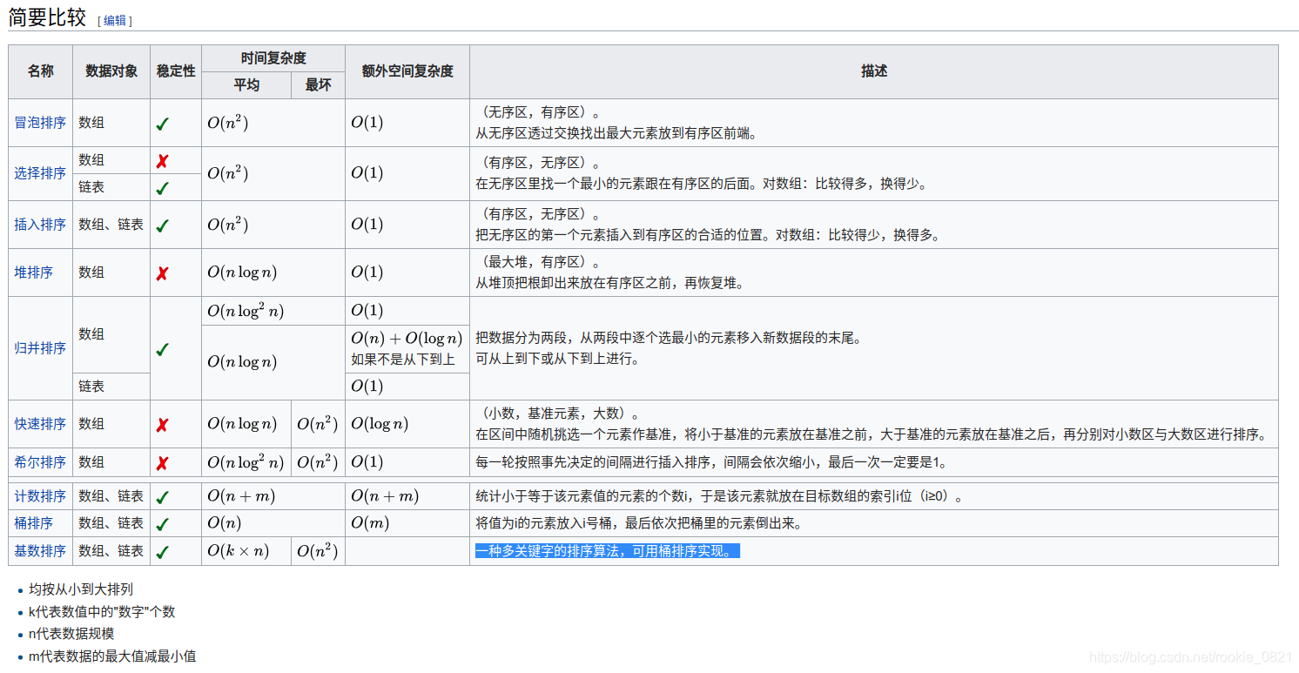Click the 数组、链表 cell in 插入排序 row
The height and width of the screenshot is (673, 1299).
click(x=111, y=225)
